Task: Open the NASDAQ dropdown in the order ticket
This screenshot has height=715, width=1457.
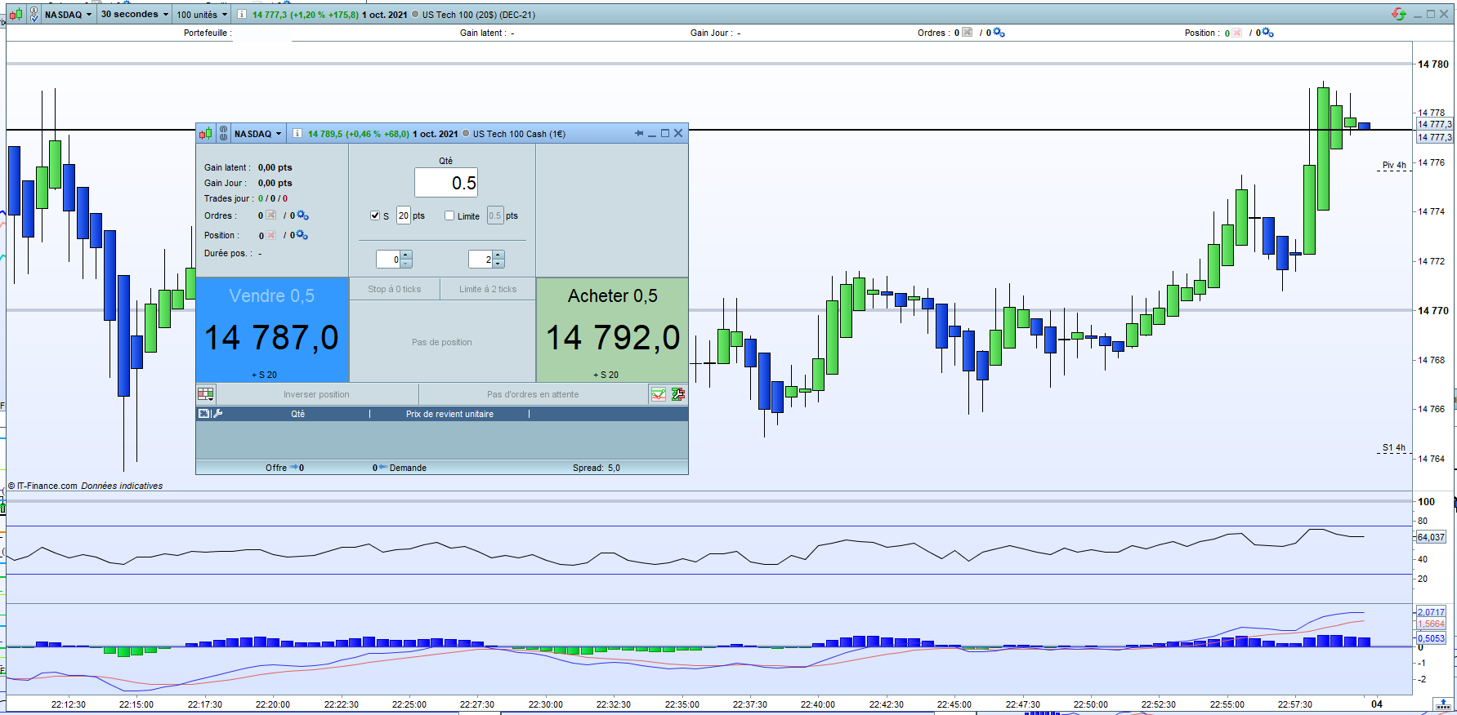Action: (x=257, y=133)
